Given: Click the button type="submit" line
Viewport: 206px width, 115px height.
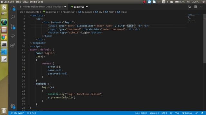Looking at the screenshot, I should pyautogui.click(x=75, y=33).
